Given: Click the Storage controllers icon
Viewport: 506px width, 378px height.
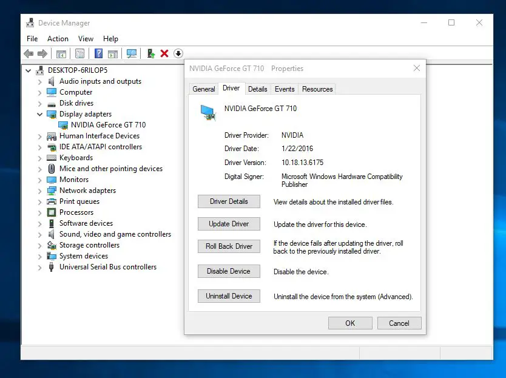Looking at the screenshot, I should click(x=52, y=245).
